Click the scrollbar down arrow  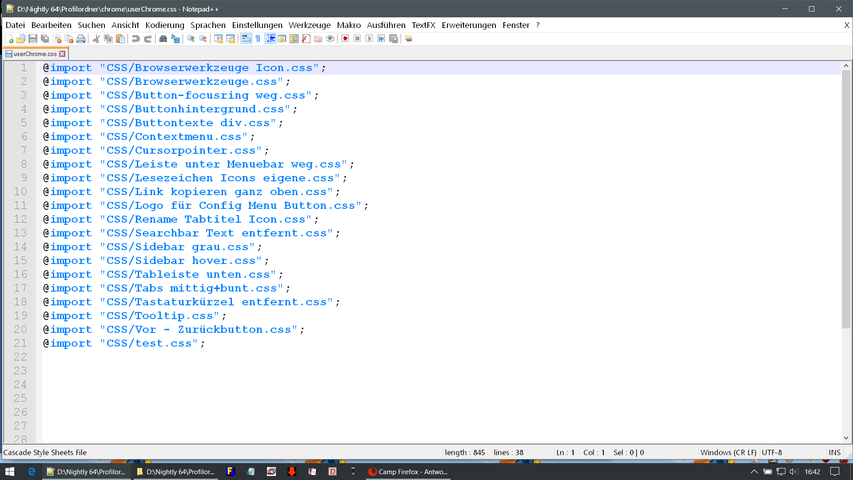click(846, 438)
